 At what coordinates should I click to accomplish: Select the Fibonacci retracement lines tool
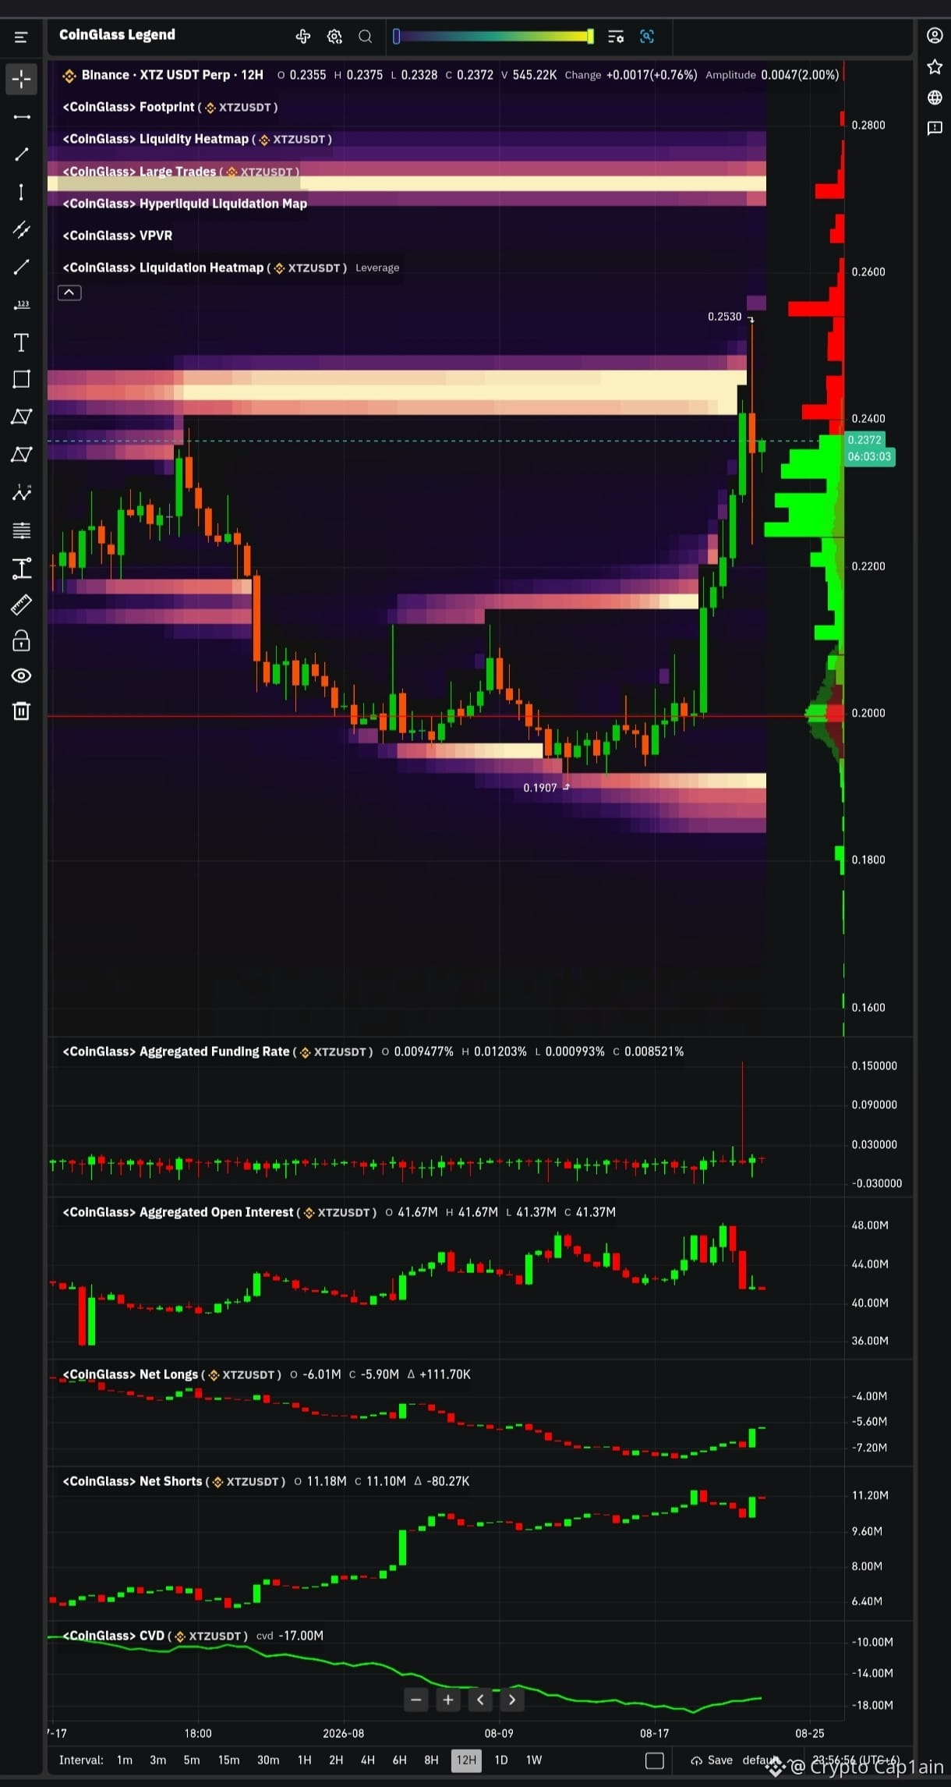pos(21,530)
